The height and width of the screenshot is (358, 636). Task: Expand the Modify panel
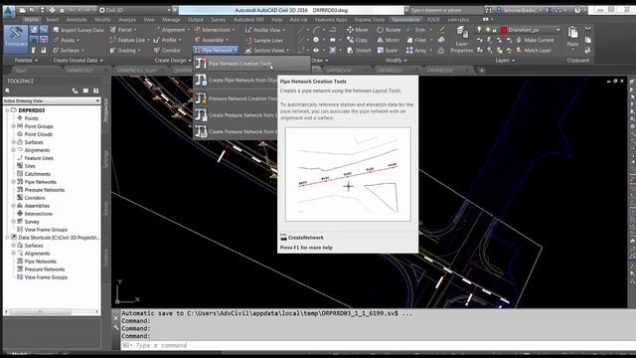click(x=397, y=60)
